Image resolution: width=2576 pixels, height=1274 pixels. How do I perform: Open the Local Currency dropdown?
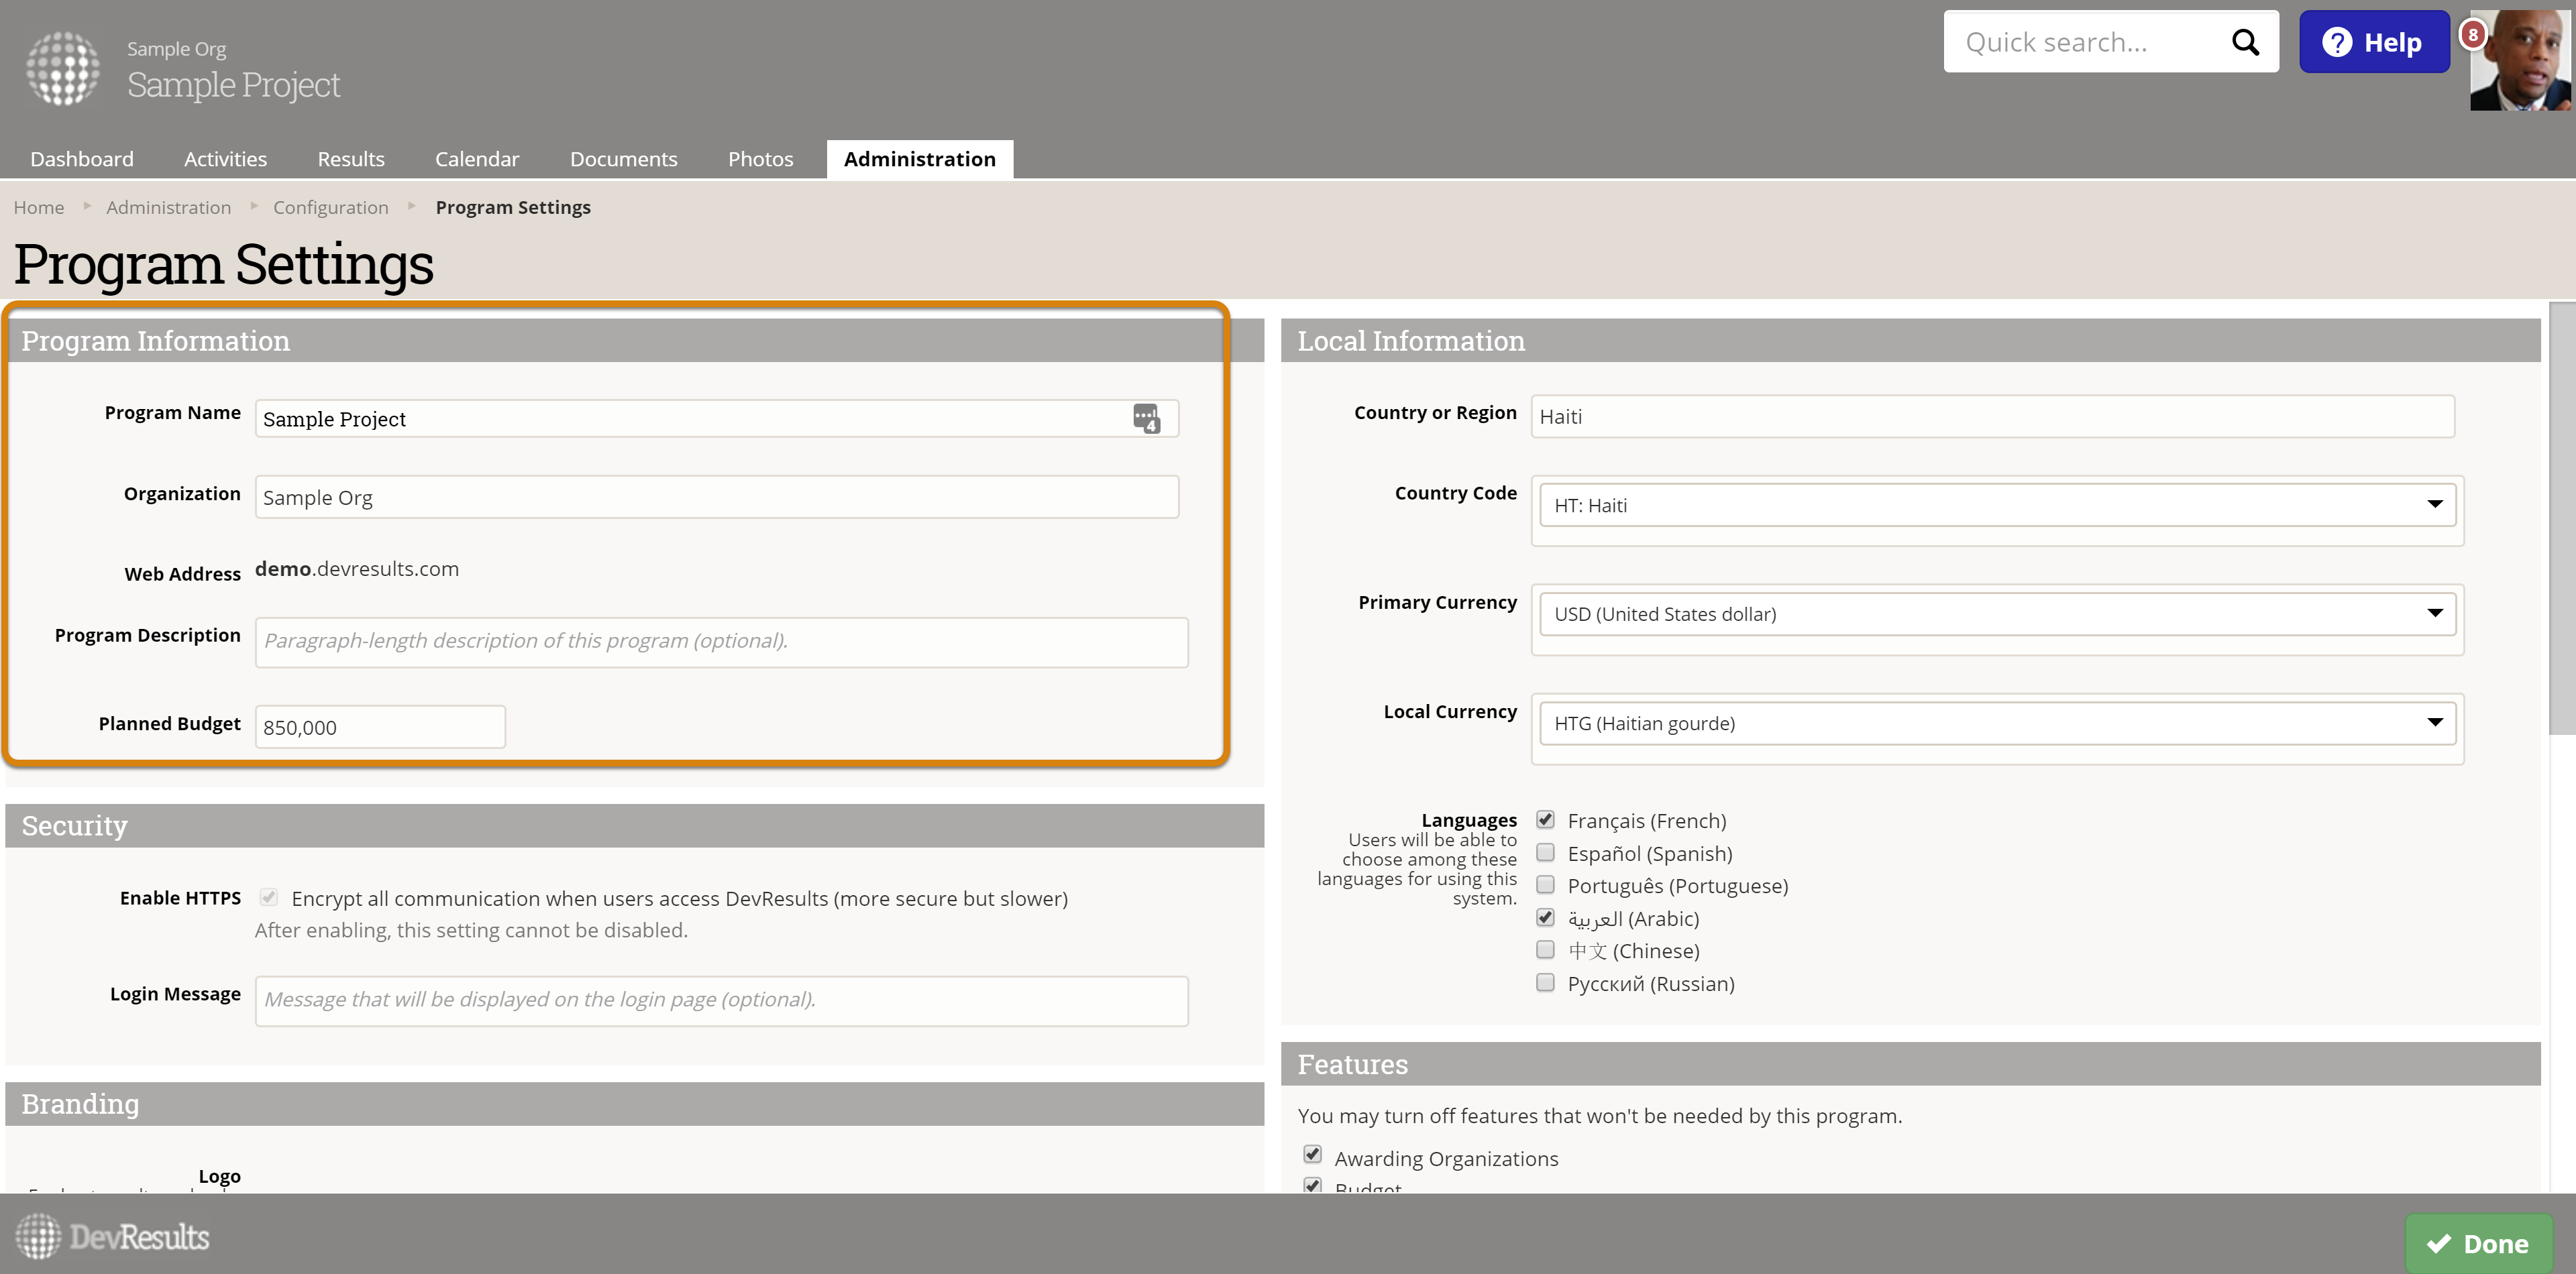point(1996,722)
